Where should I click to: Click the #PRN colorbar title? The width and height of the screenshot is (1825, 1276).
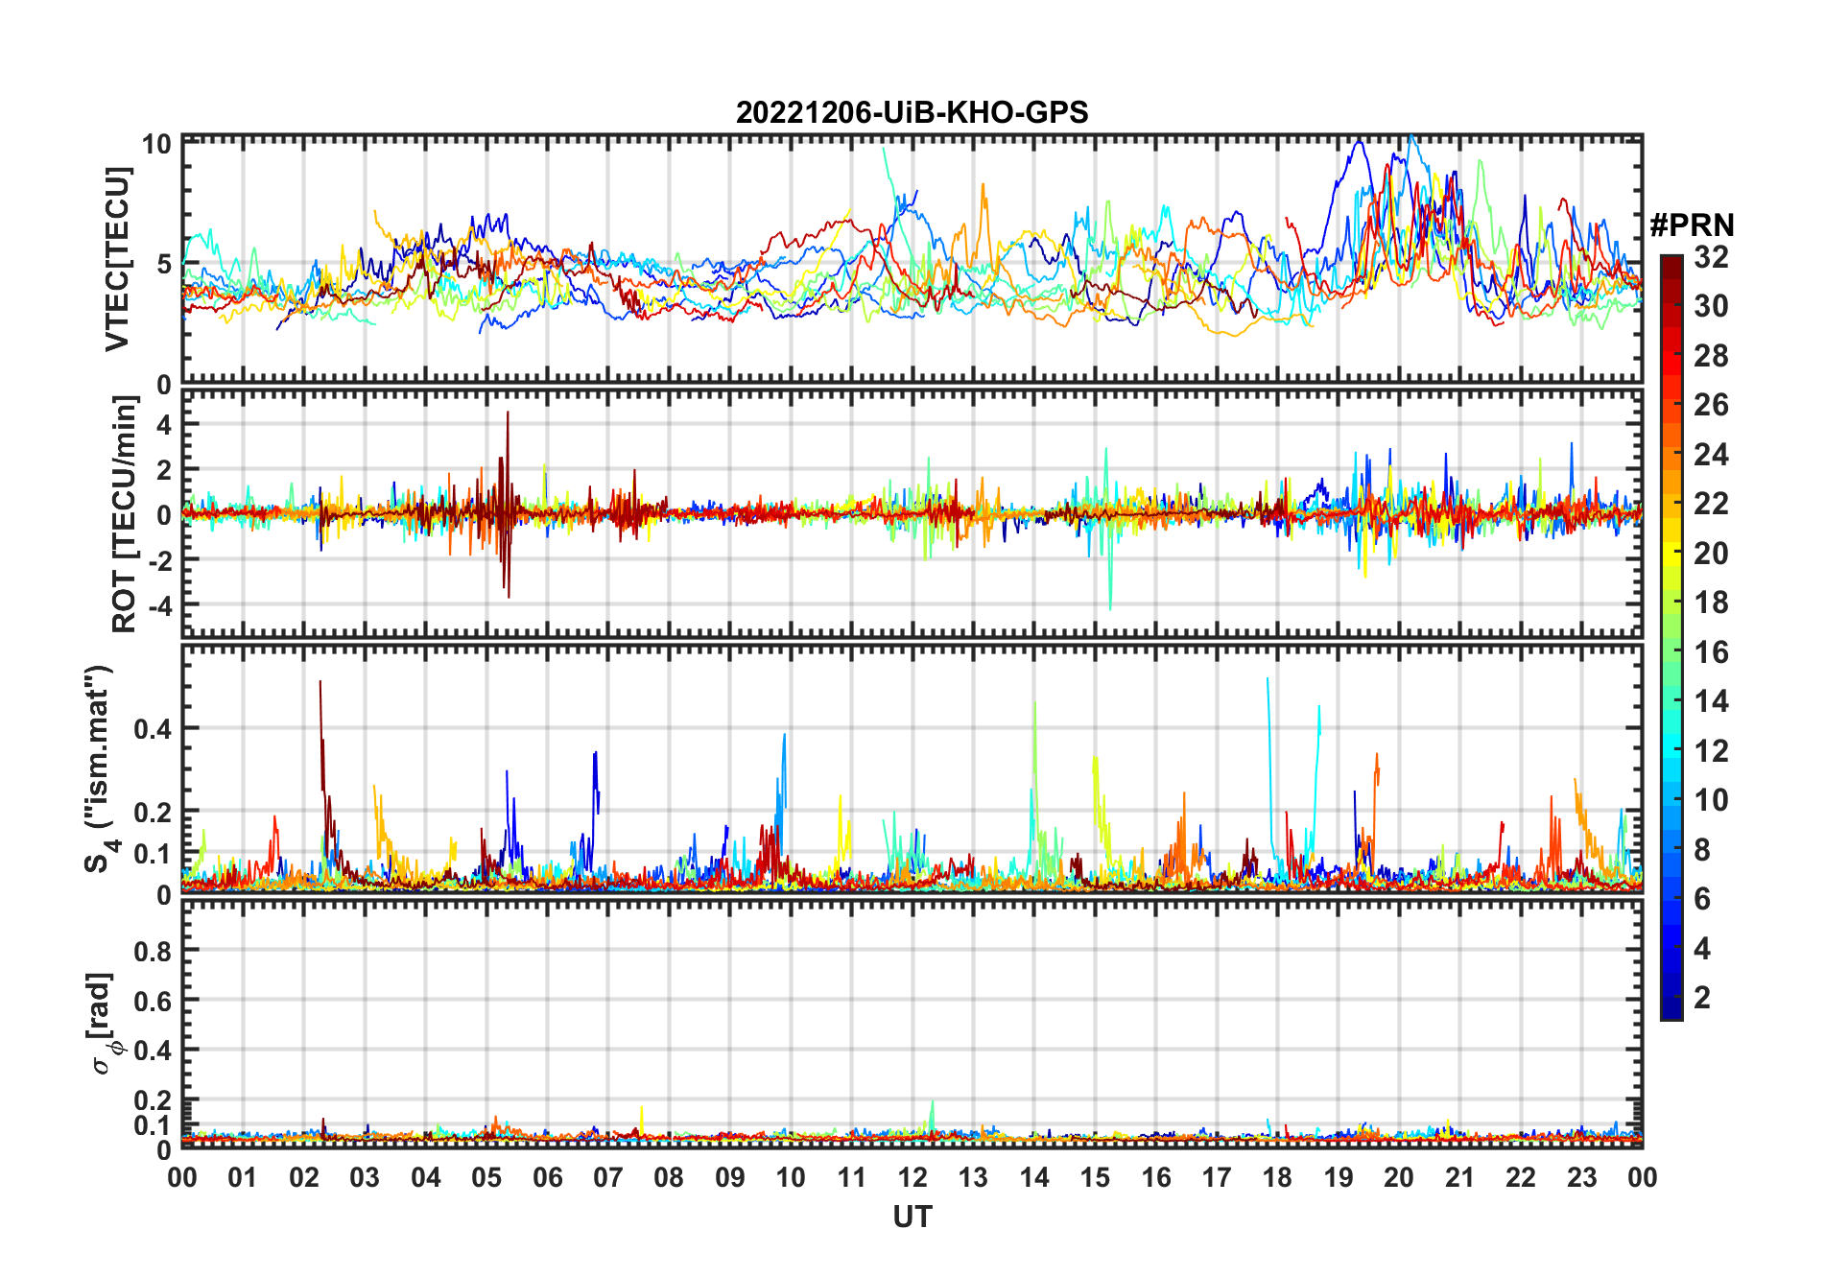[x=1692, y=225]
